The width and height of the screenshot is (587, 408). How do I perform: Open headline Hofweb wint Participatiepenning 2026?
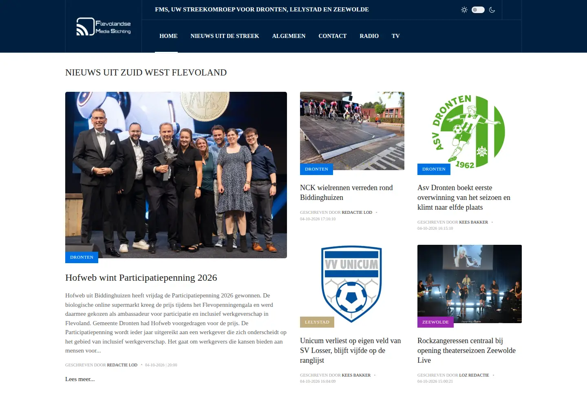[x=141, y=277]
